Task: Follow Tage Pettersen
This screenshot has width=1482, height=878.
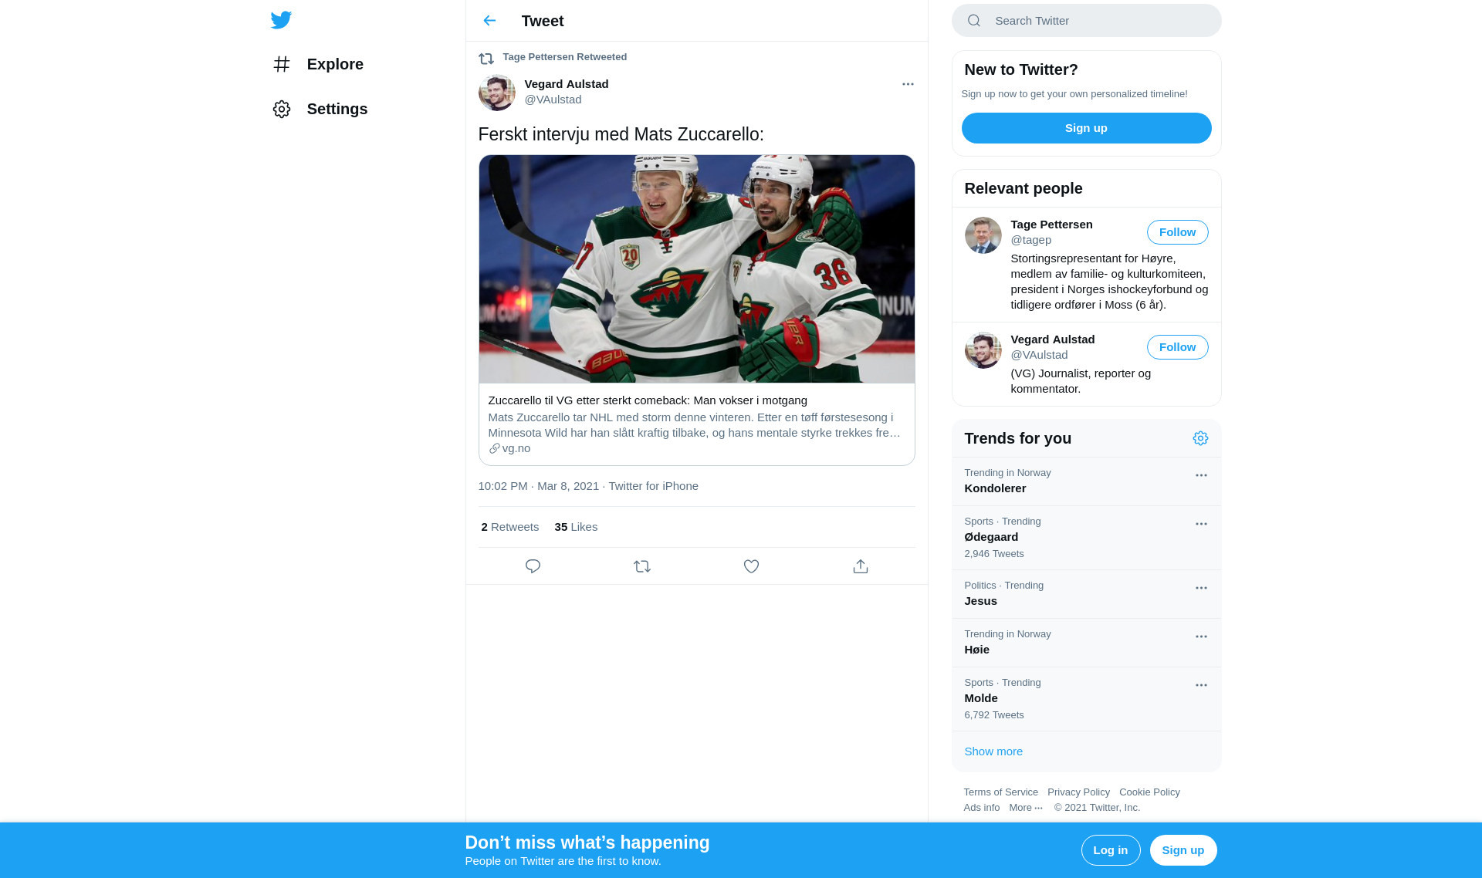Action: click(x=1178, y=232)
